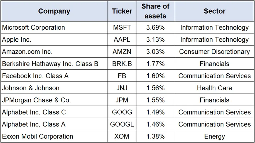
Task: Click the Health Care sector cell
Action: (214, 88)
